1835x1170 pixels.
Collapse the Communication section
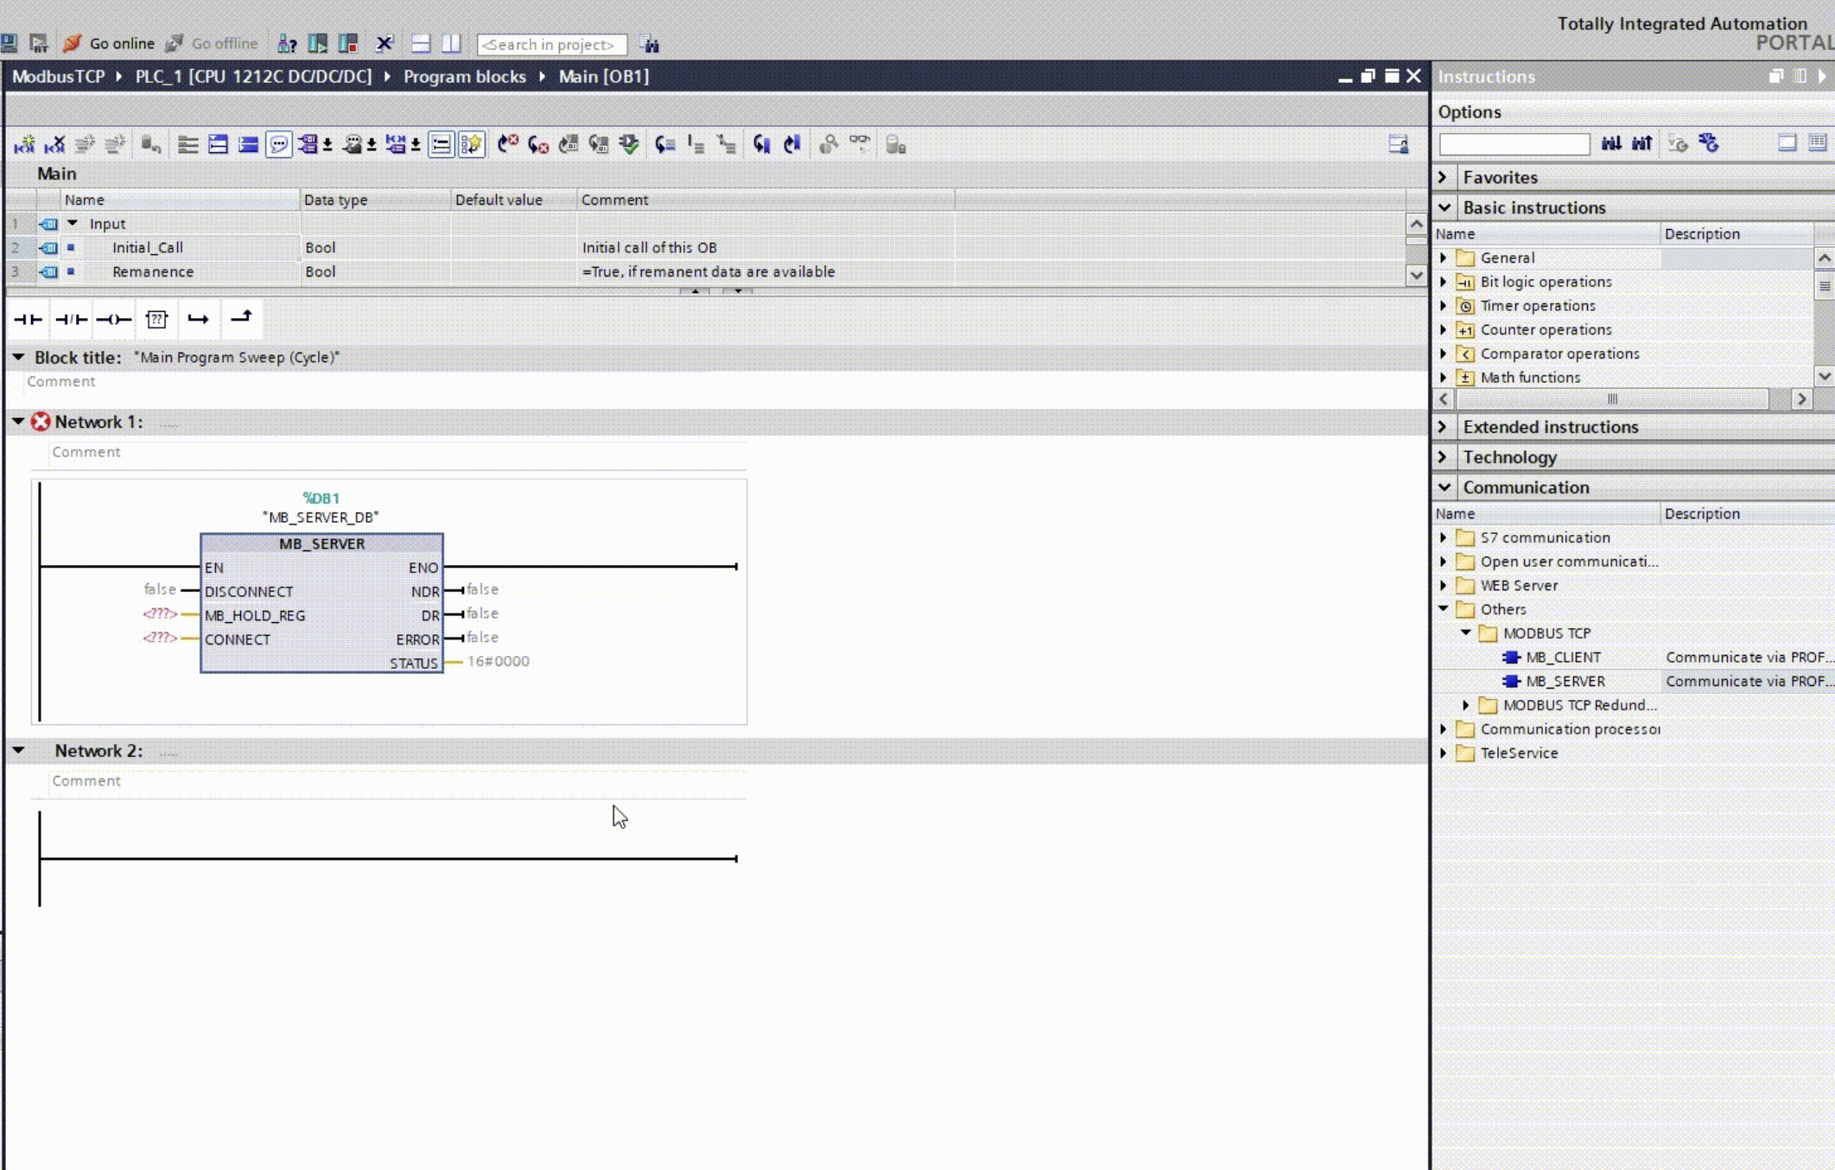(1444, 487)
